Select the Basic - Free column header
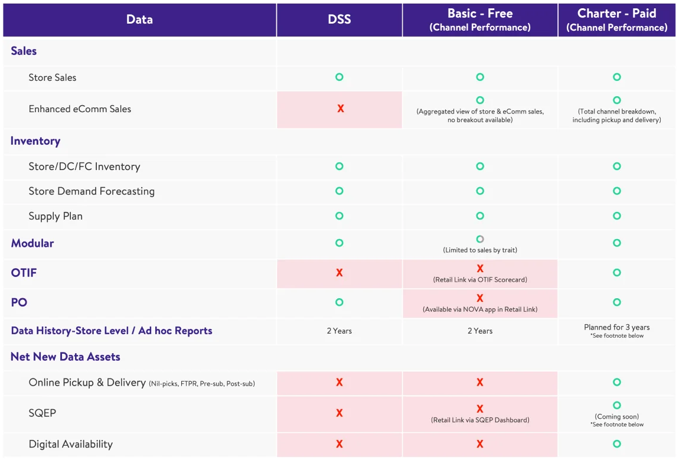This screenshot has height=460, width=679. (480, 19)
